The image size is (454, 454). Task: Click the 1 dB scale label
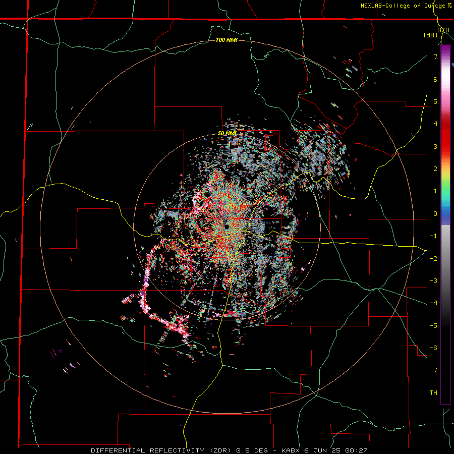tap(435, 191)
